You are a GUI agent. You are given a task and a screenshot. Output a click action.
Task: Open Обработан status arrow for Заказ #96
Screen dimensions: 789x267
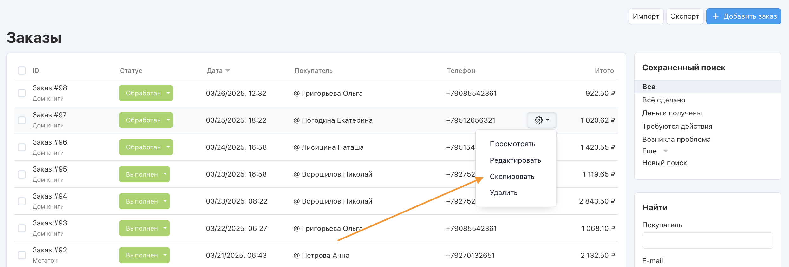[168, 147]
